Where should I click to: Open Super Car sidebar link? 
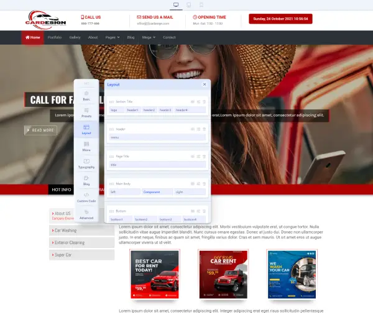click(81, 255)
